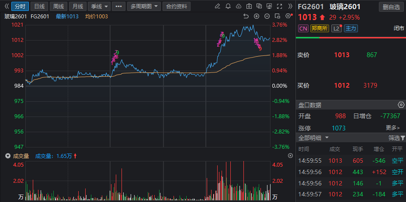Toggle the L2 data badge
The height and width of the screenshot is (202, 406).
pos(337,28)
